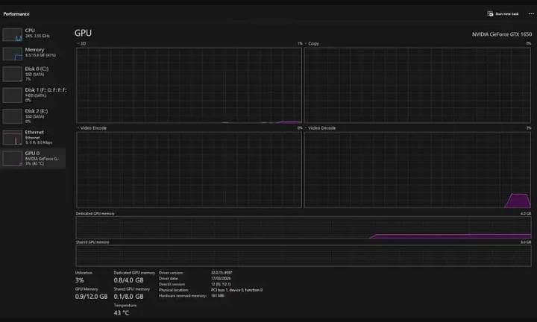The height and width of the screenshot is (322, 537).
Task: Select Disk 1 HDD entry in the sidebar
Action: 34,95
